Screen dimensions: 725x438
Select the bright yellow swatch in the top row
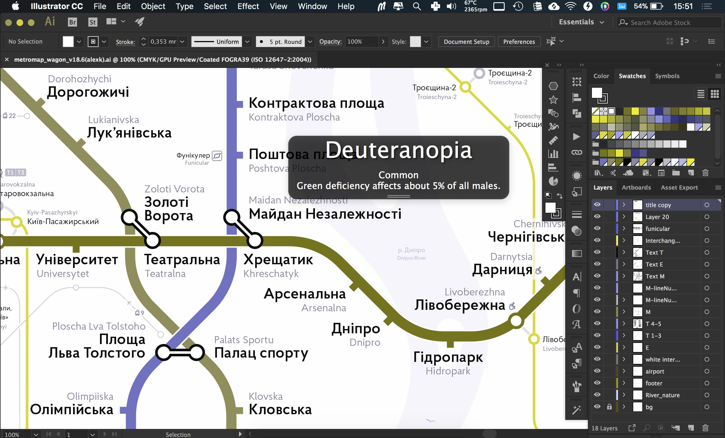tap(635, 111)
